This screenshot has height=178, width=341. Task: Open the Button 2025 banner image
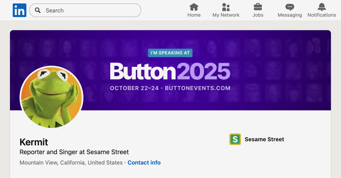click(x=170, y=70)
